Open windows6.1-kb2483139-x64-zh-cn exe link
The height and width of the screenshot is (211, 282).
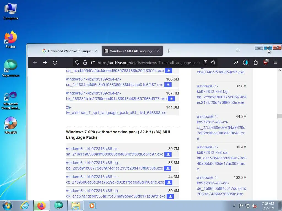click(x=115, y=82)
